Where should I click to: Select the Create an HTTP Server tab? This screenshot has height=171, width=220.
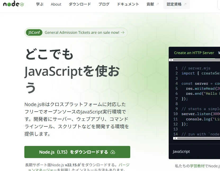[x=194, y=53]
